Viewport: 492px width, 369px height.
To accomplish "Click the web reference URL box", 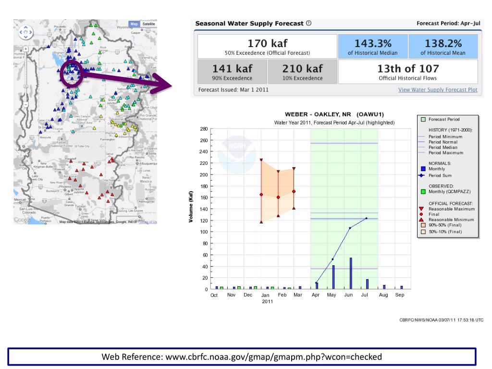I will 242,357.
